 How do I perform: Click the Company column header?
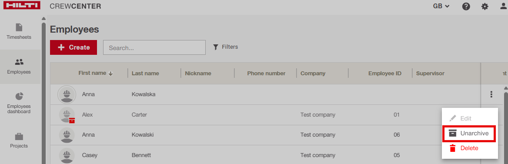(313, 73)
